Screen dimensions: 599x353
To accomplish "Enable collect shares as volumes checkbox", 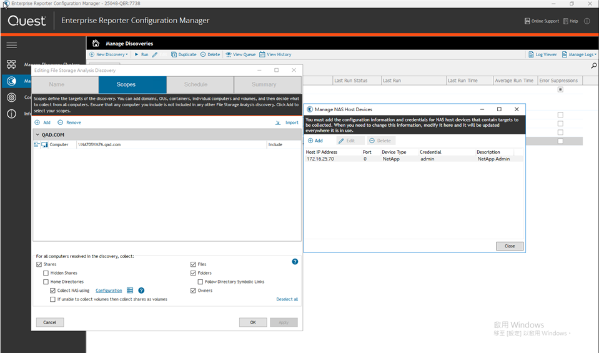I will [x=52, y=299].
